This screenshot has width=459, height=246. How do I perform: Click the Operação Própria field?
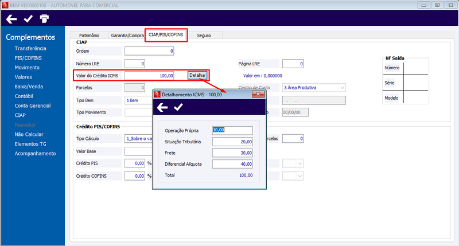tap(232, 131)
